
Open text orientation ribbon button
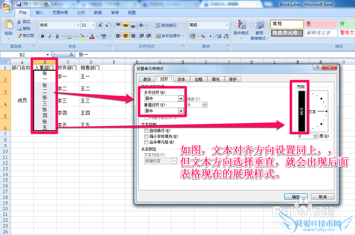[143, 25]
